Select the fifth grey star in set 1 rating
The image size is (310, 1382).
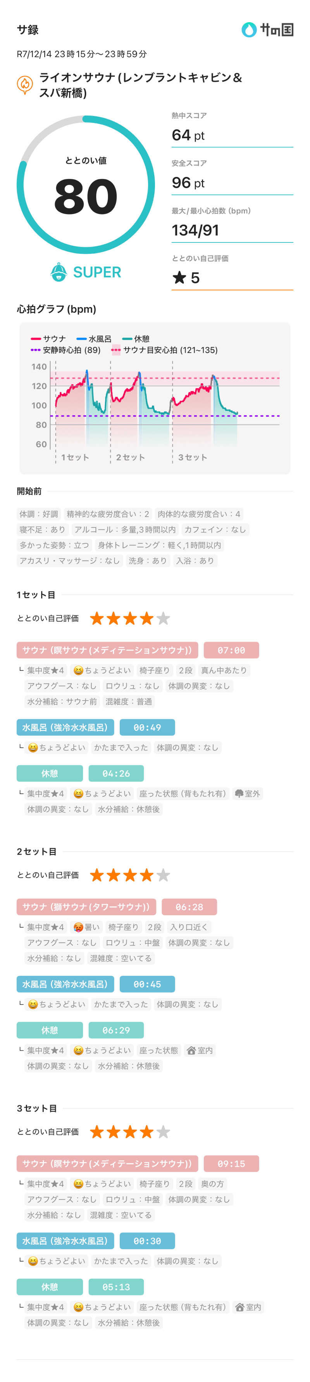click(163, 618)
